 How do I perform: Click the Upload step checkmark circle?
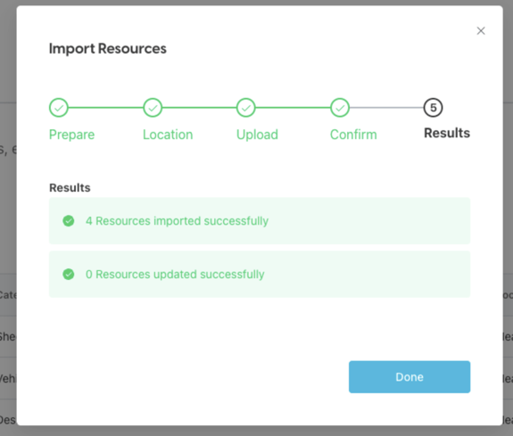tap(245, 108)
